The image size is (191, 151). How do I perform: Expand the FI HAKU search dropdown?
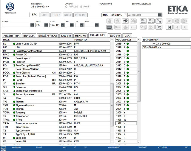(x=32, y=25)
